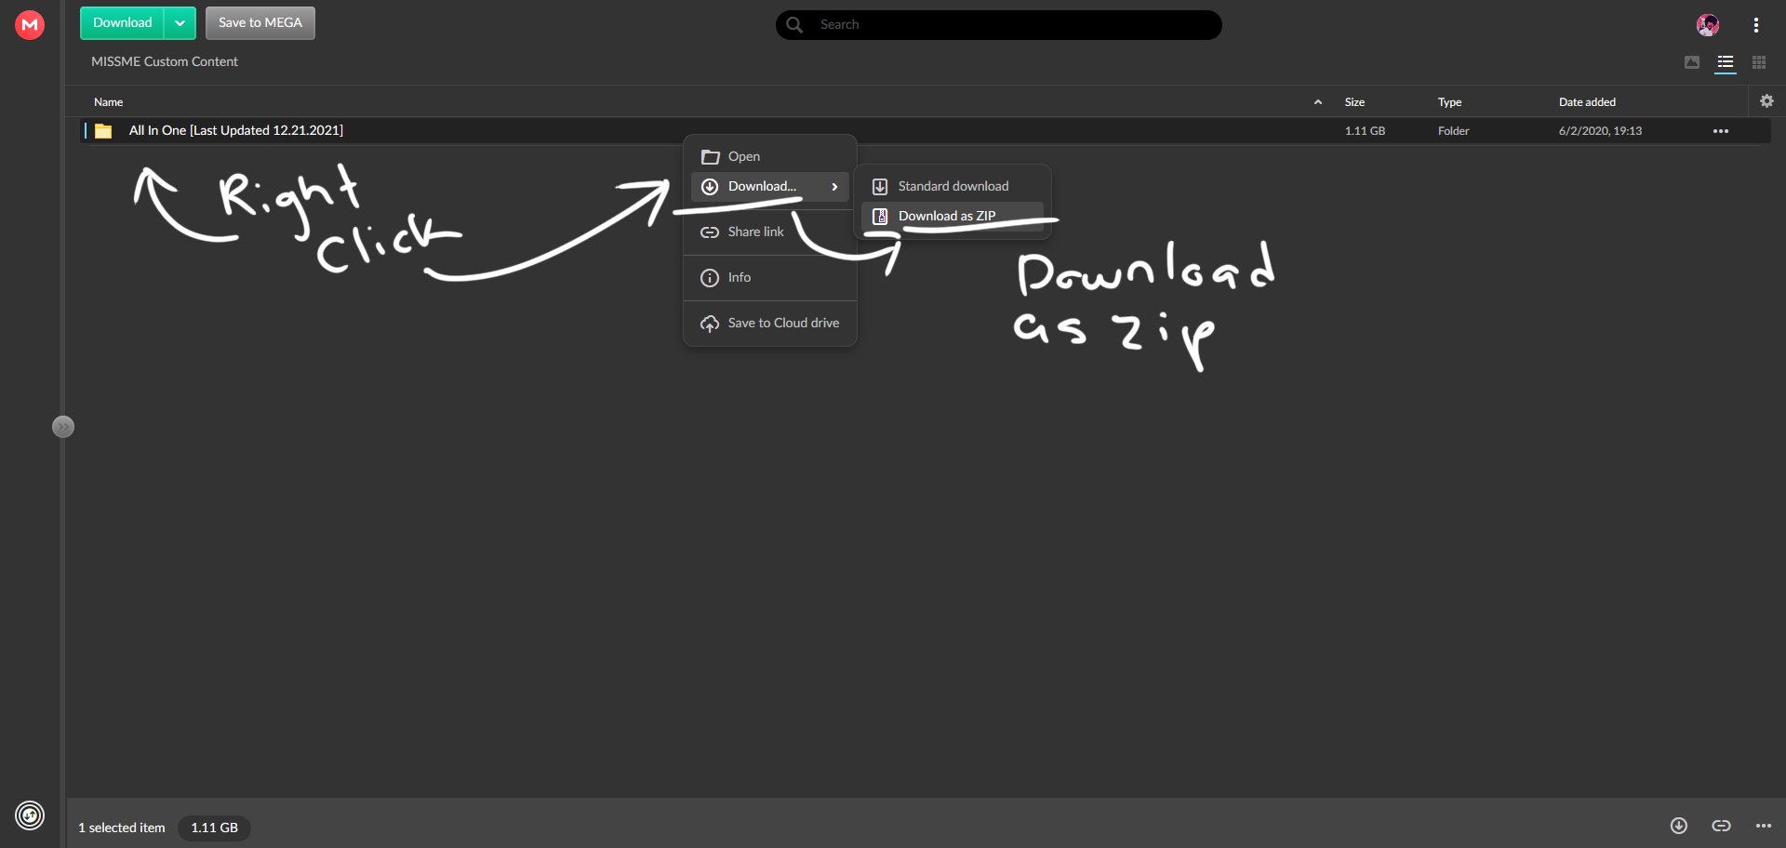The image size is (1786, 848).
Task: Switch to media gallery view
Action: click(1692, 62)
